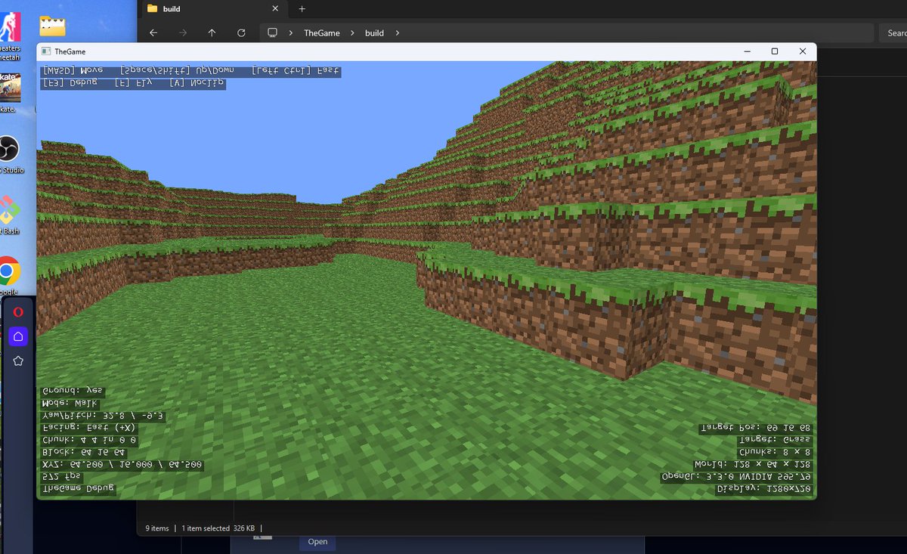Click the F3 Debug controls hint line

[133, 83]
